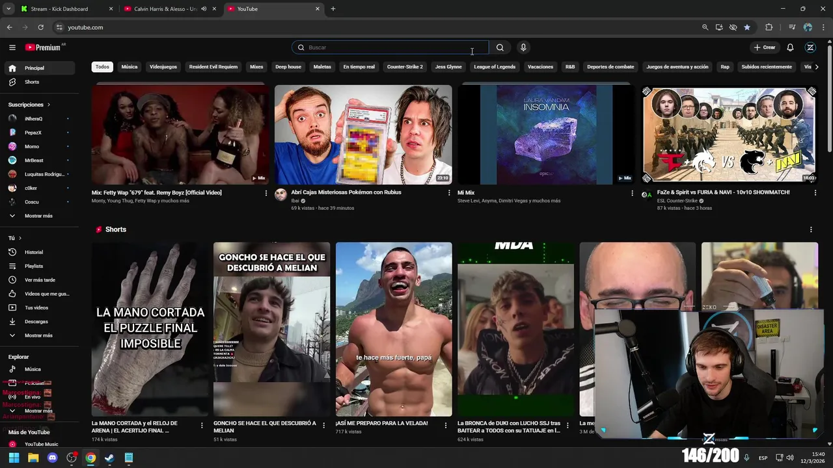Open options for FaZe & Spirit showmatch video

pos(815,193)
